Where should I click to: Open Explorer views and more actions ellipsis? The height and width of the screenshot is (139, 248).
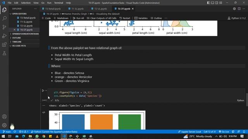(x=35, y=9)
